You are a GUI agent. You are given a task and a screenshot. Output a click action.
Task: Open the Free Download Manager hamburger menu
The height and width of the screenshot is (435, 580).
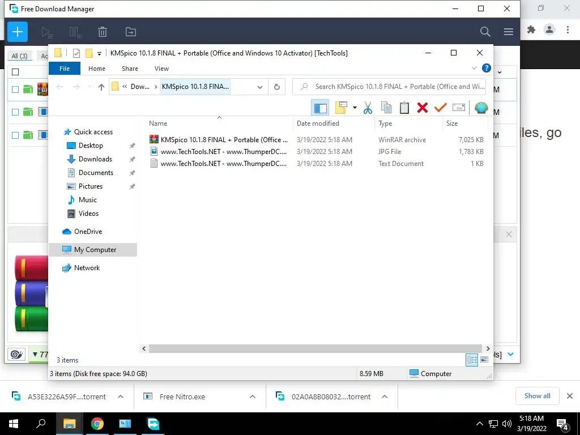point(508,32)
